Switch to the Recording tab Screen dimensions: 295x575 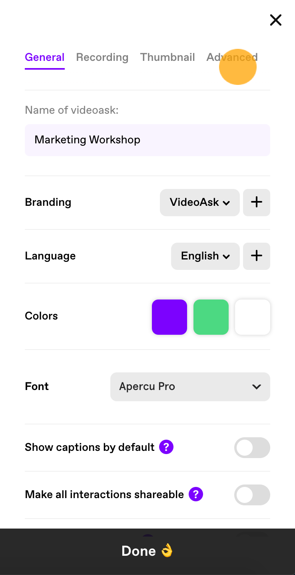102,57
